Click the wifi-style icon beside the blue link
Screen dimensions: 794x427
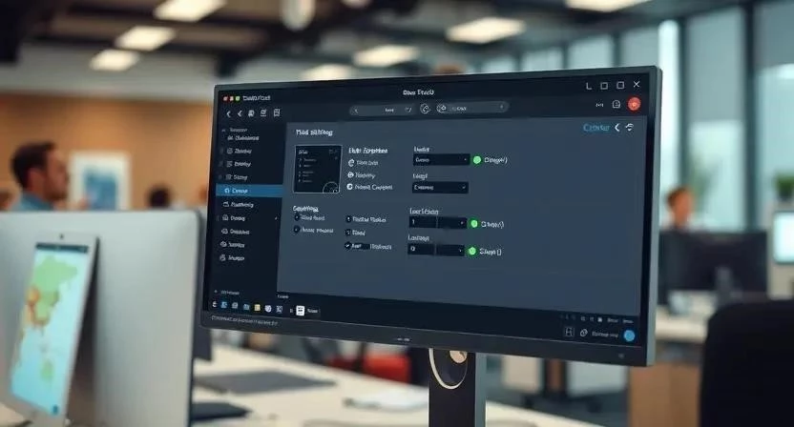(630, 127)
